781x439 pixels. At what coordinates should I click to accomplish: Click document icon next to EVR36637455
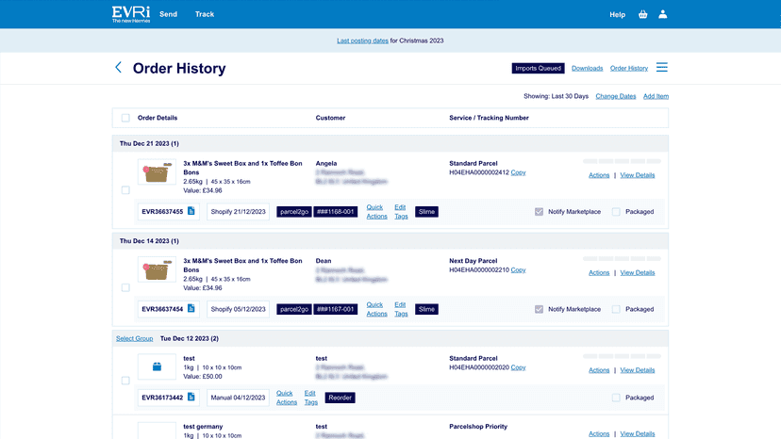coord(191,211)
